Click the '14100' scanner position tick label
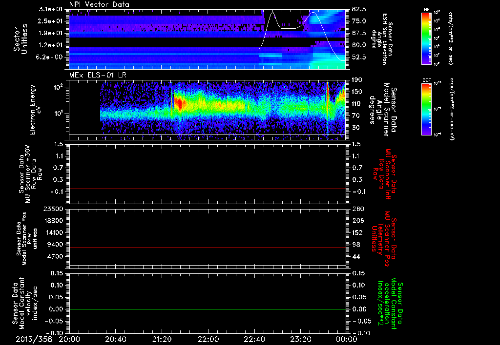The image size is (500, 345). pyautogui.click(x=53, y=232)
